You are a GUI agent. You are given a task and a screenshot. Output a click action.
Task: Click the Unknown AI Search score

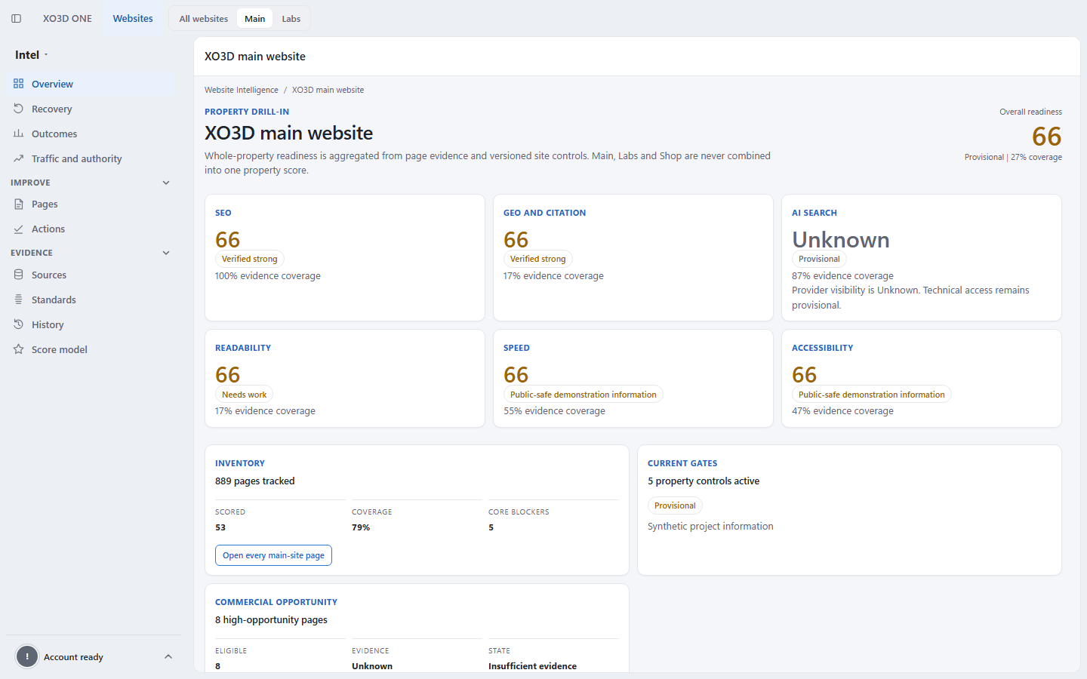(841, 240)
